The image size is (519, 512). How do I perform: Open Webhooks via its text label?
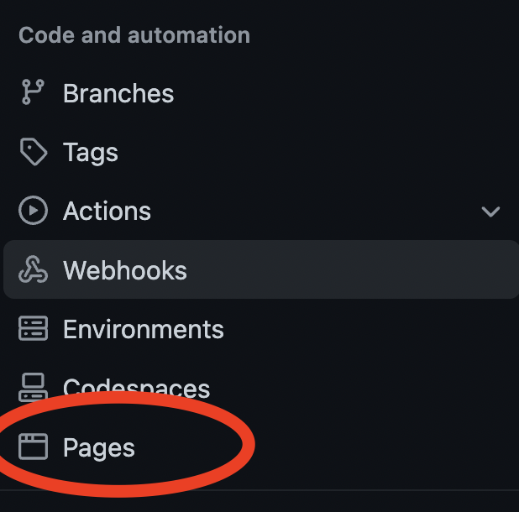[x=124, y=270]
